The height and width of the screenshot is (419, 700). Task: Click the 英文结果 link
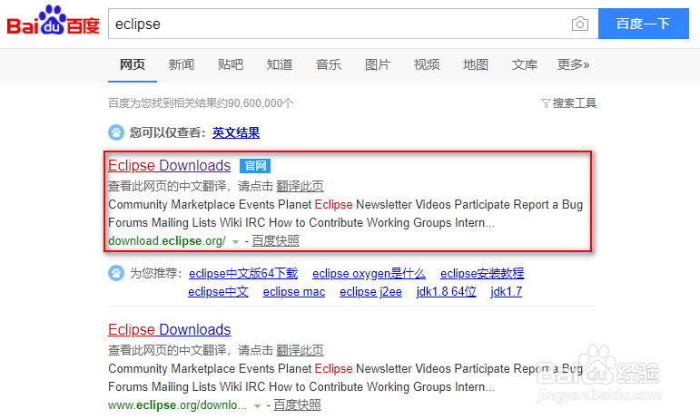236,132
